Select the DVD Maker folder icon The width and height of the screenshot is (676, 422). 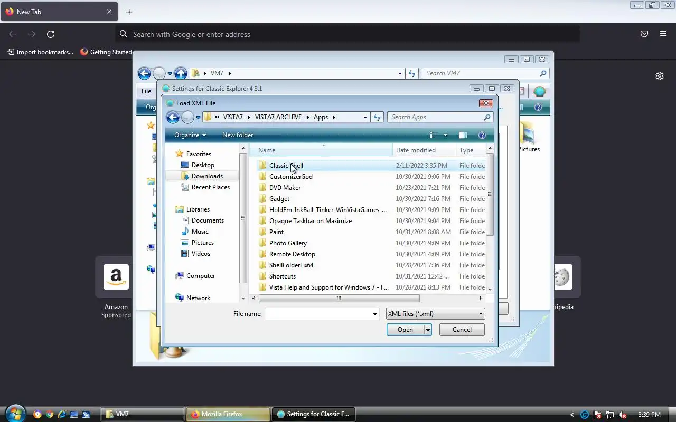click(x=262, y=187)
